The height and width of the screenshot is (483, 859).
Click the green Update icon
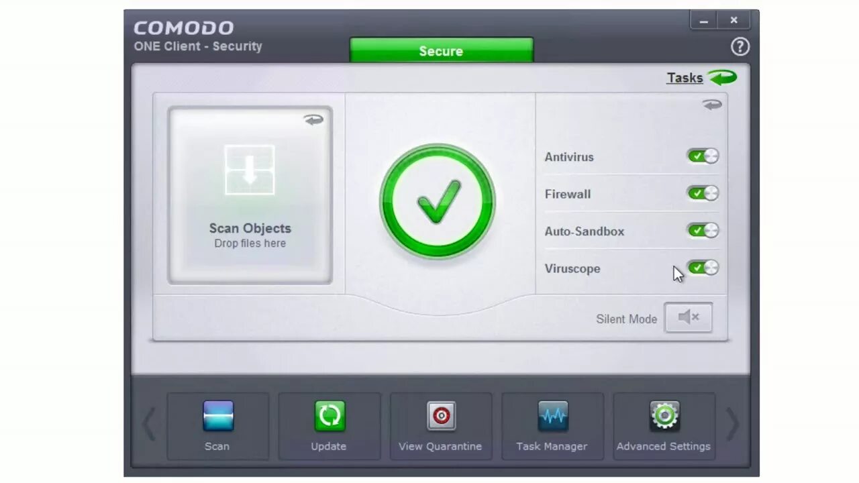tap(330, 417)
